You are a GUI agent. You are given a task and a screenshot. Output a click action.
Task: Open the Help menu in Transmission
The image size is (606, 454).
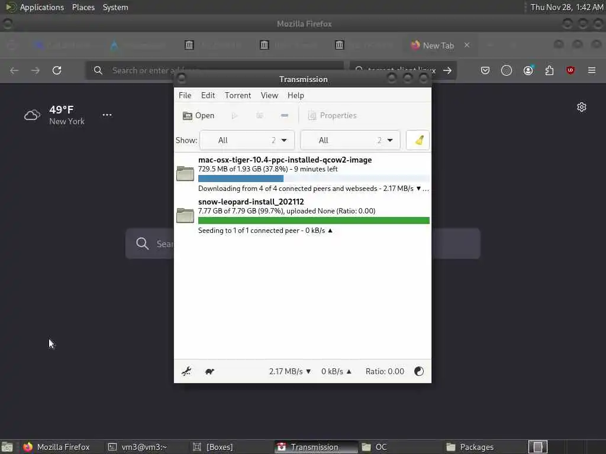coord(296,95)
